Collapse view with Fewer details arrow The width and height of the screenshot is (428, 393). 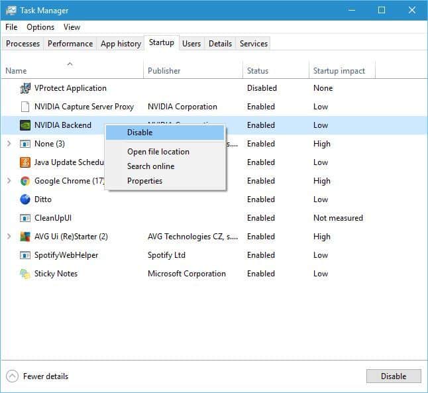click(12, 376)
